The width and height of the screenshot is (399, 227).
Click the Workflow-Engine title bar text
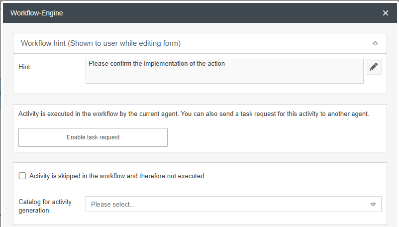(36, 13)
